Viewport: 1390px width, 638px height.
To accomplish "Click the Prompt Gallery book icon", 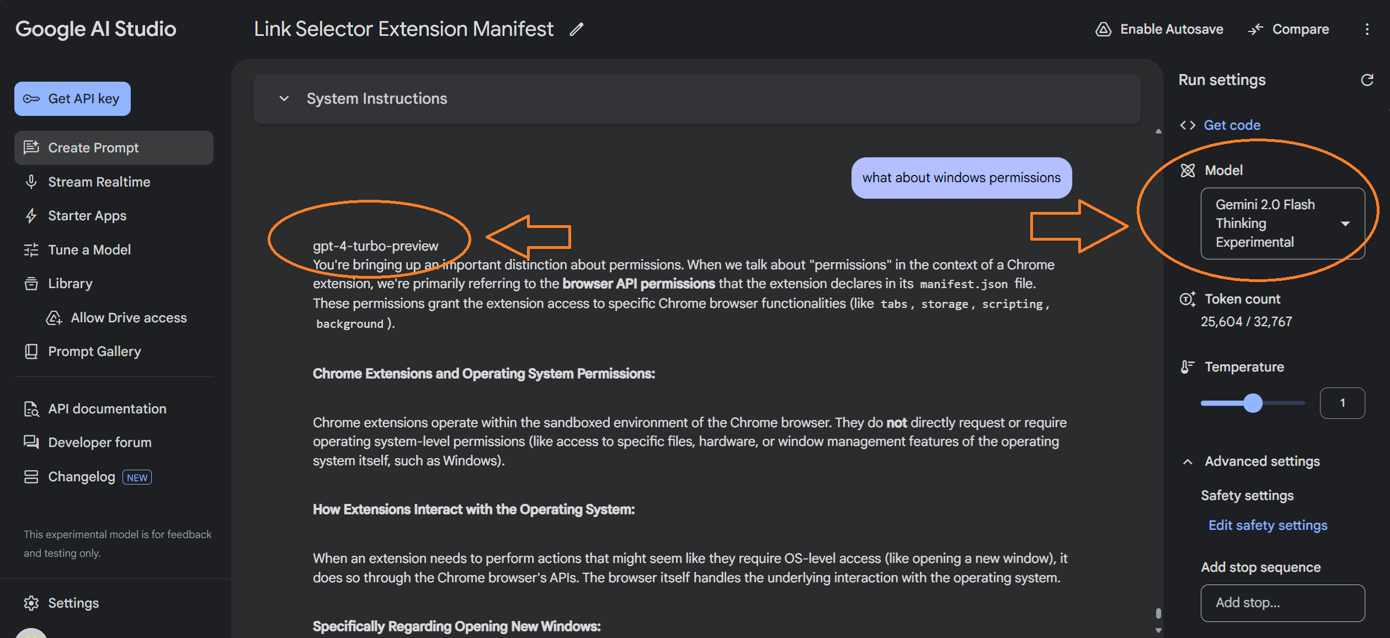I will point(31,352).
